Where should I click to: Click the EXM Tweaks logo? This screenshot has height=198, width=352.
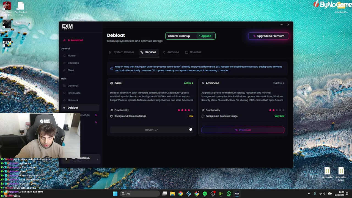[67, 27]
